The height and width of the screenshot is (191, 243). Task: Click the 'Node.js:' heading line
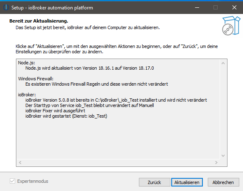(x=27, y=63)
